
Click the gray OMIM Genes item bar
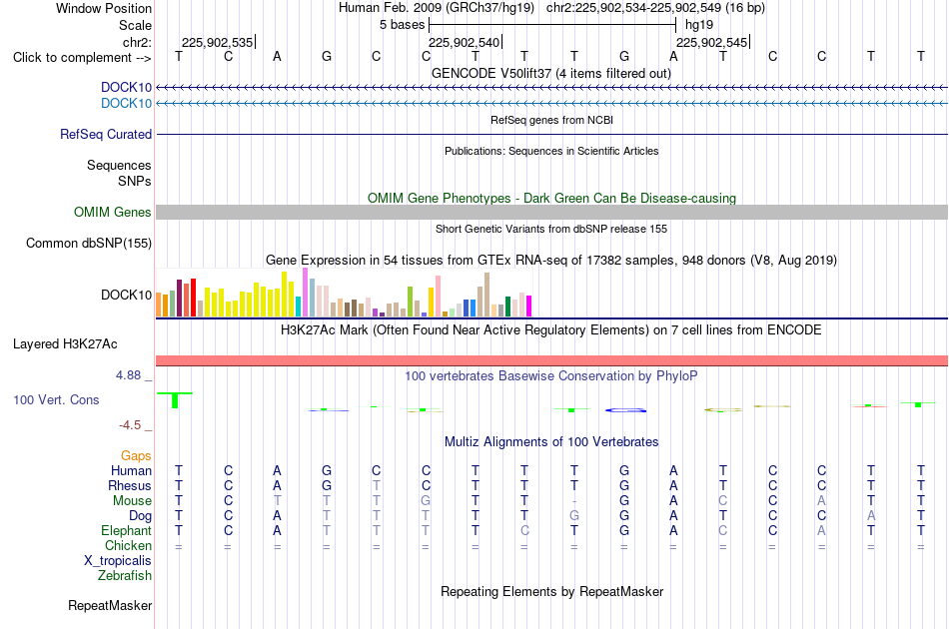[x=551, y=212]
